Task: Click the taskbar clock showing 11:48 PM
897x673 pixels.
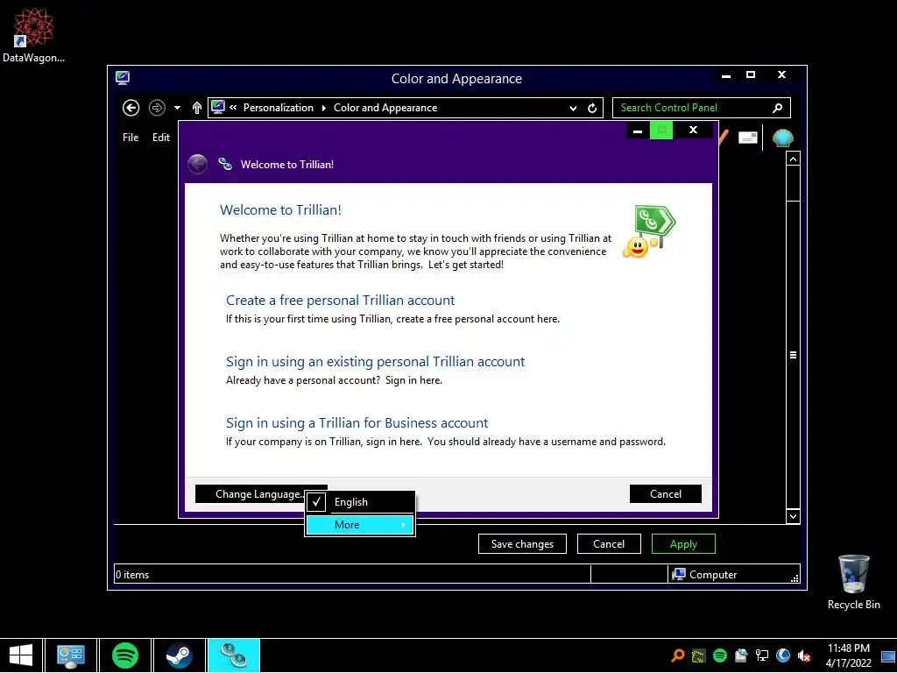Action: 848,655
